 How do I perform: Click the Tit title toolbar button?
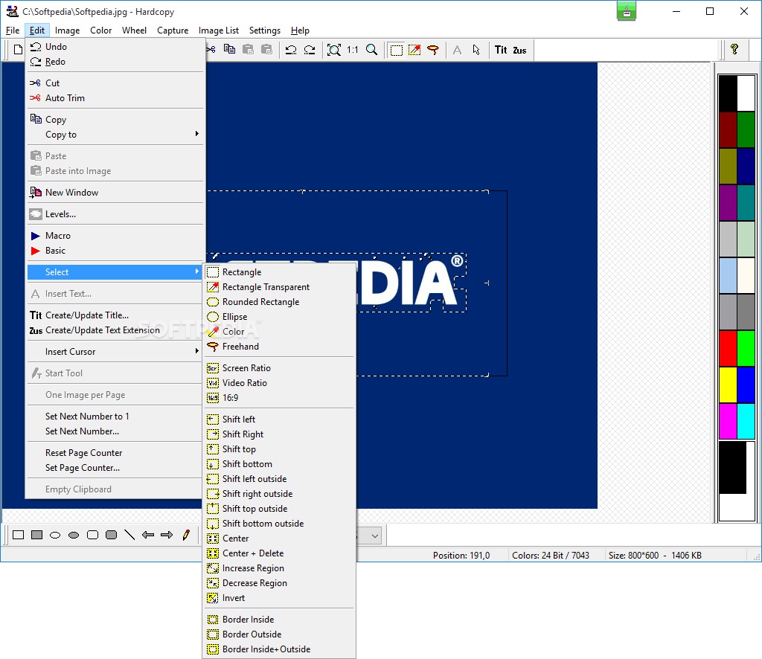coord(501,50)
